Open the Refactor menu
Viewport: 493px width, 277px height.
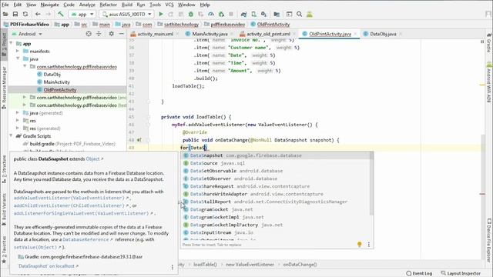(108, 5)
